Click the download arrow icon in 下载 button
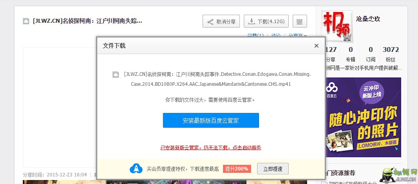Viewport: 418px width, 184px height. pos(251,22)
